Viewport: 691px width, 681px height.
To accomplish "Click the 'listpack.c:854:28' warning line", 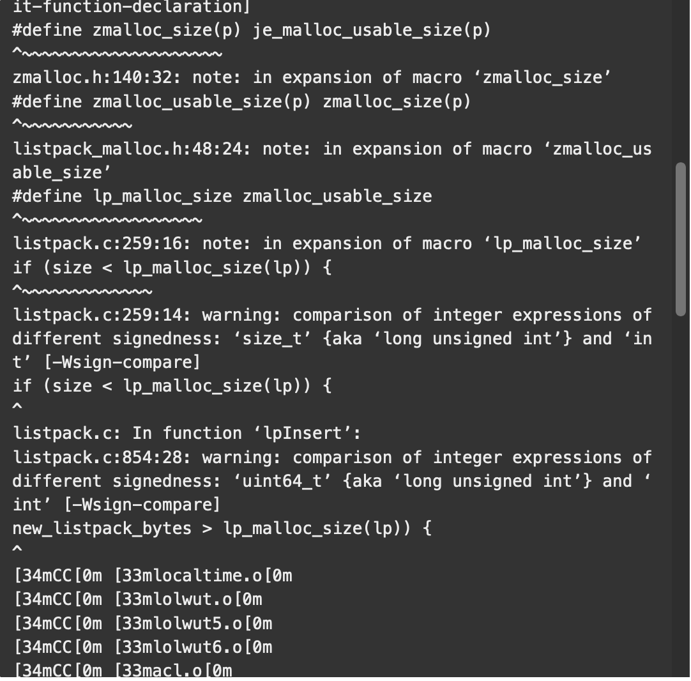I will (x=332, y=481).
